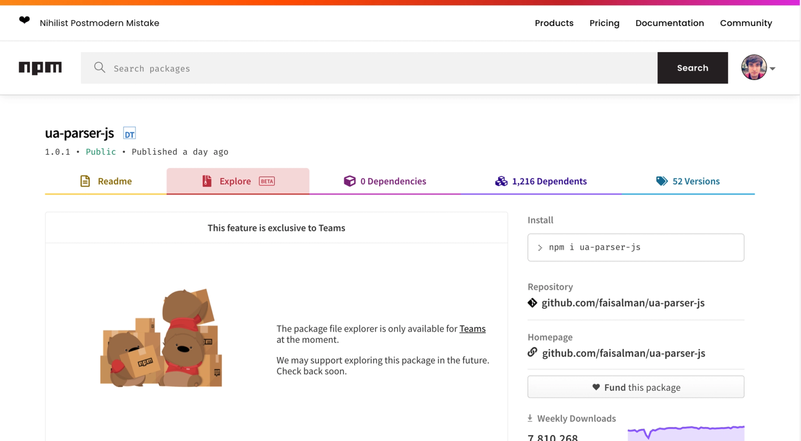Click the magnifying glass search icon
The image size is (801, 441).
(x=100, y=67)
